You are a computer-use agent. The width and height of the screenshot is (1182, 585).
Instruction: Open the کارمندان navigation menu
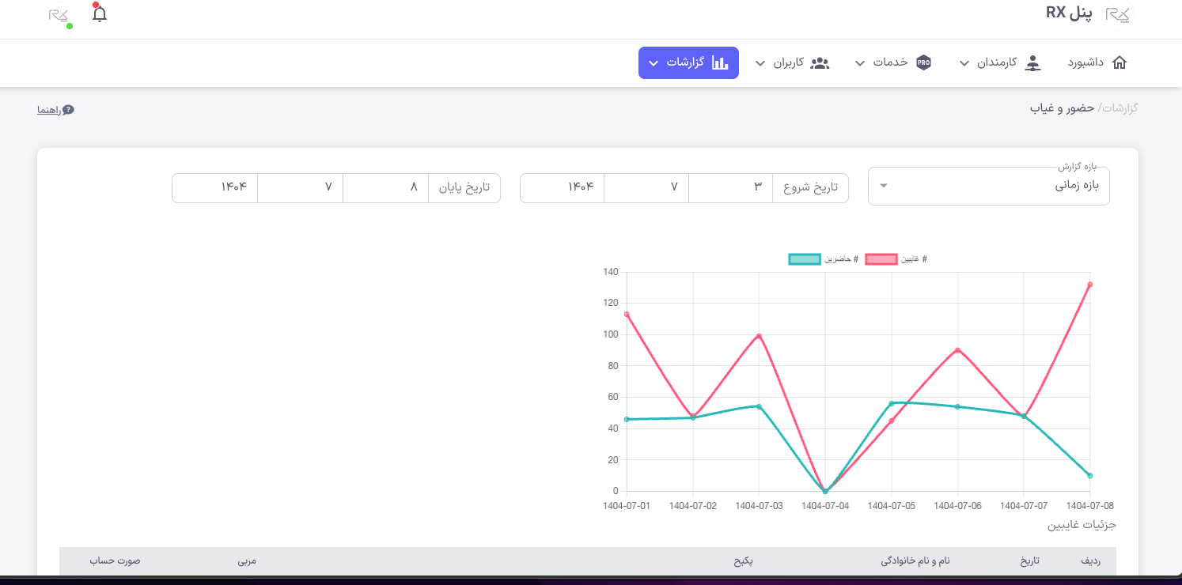point(998,63)
